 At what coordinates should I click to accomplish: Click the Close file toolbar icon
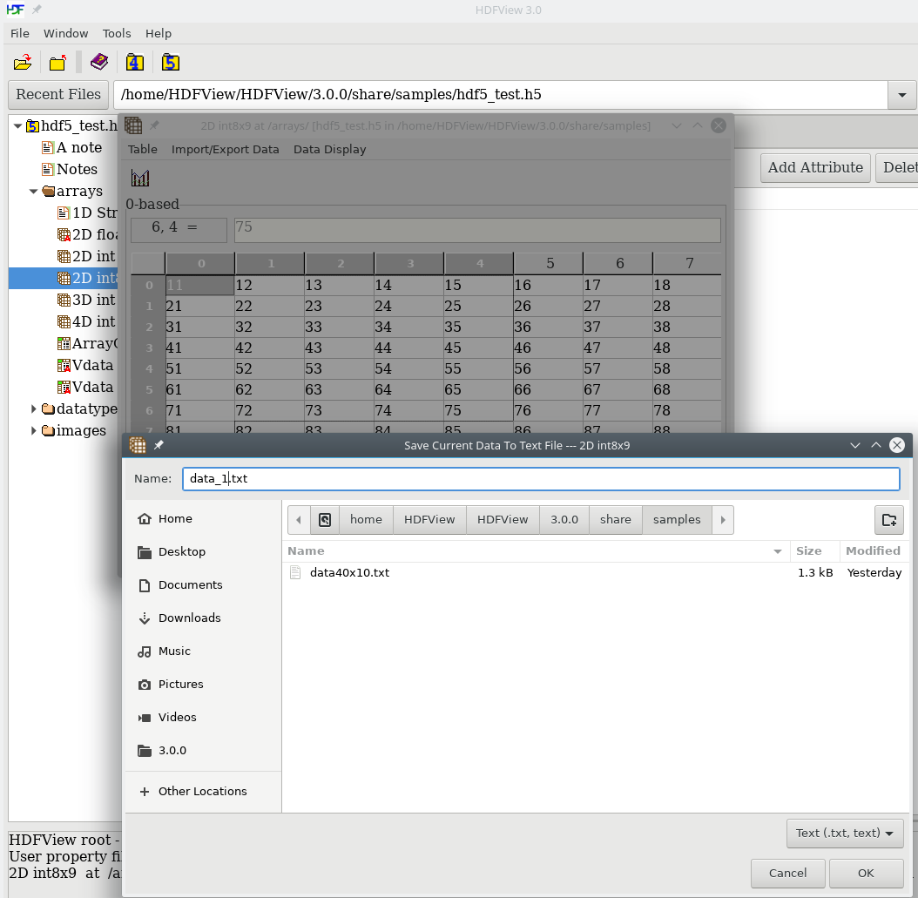click(58, 62)
